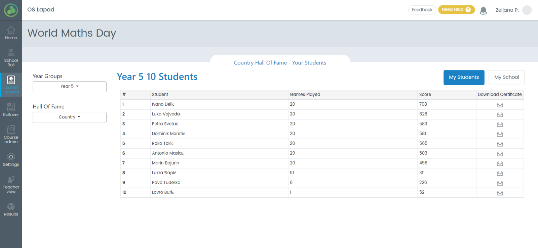The height and width of the screenshot is (248, 538).
Task: Select student name Lovro Burić
Action: [163, 192]
